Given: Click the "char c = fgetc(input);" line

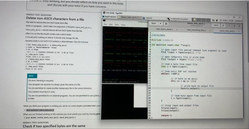Looking at the screenshot, I should pos(174,67).
